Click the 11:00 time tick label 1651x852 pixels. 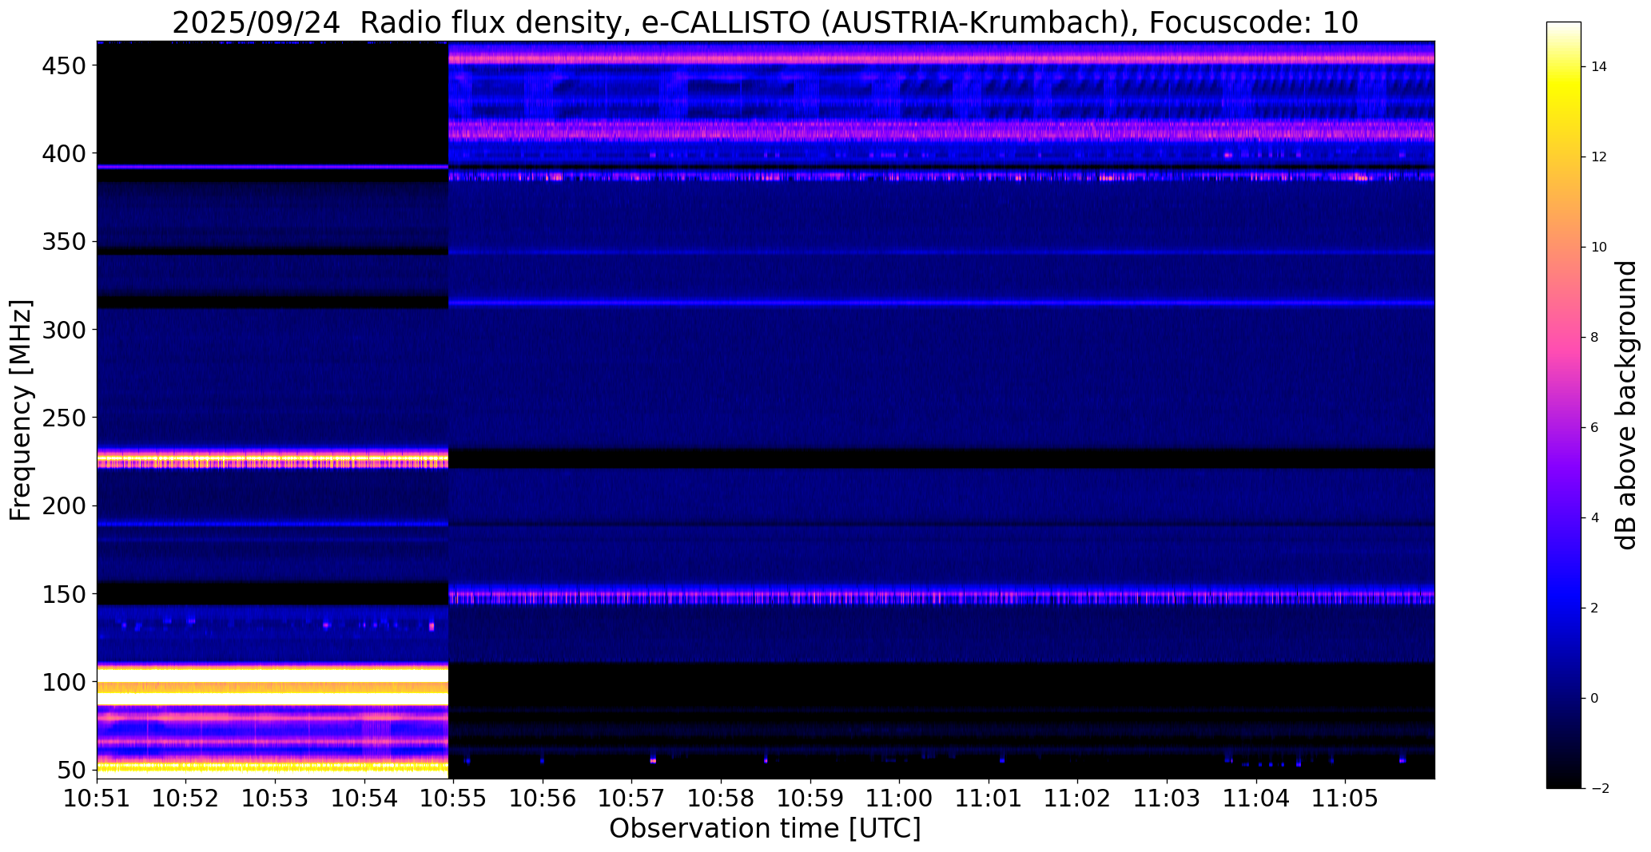tap(899, 799)
